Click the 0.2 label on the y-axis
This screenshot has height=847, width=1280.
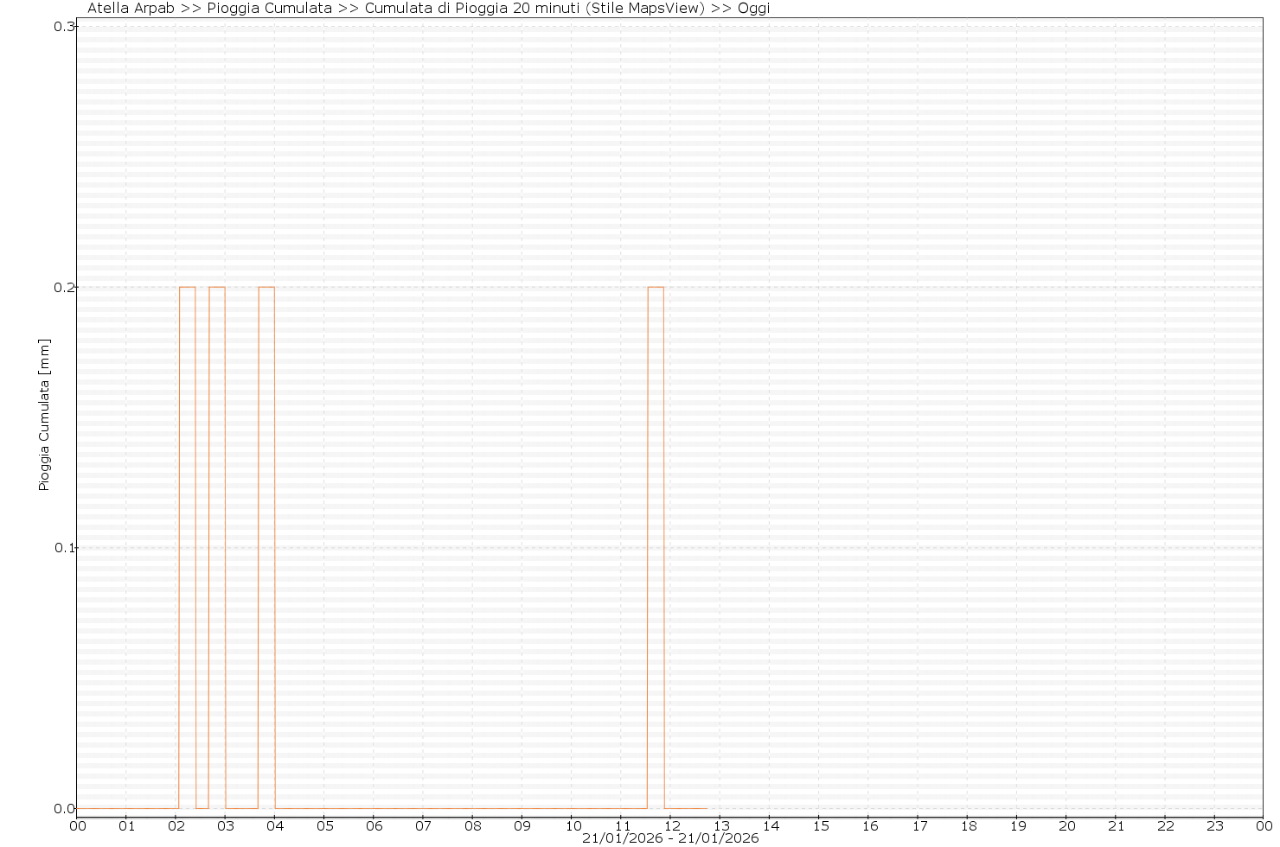click(x=65, y=287)
